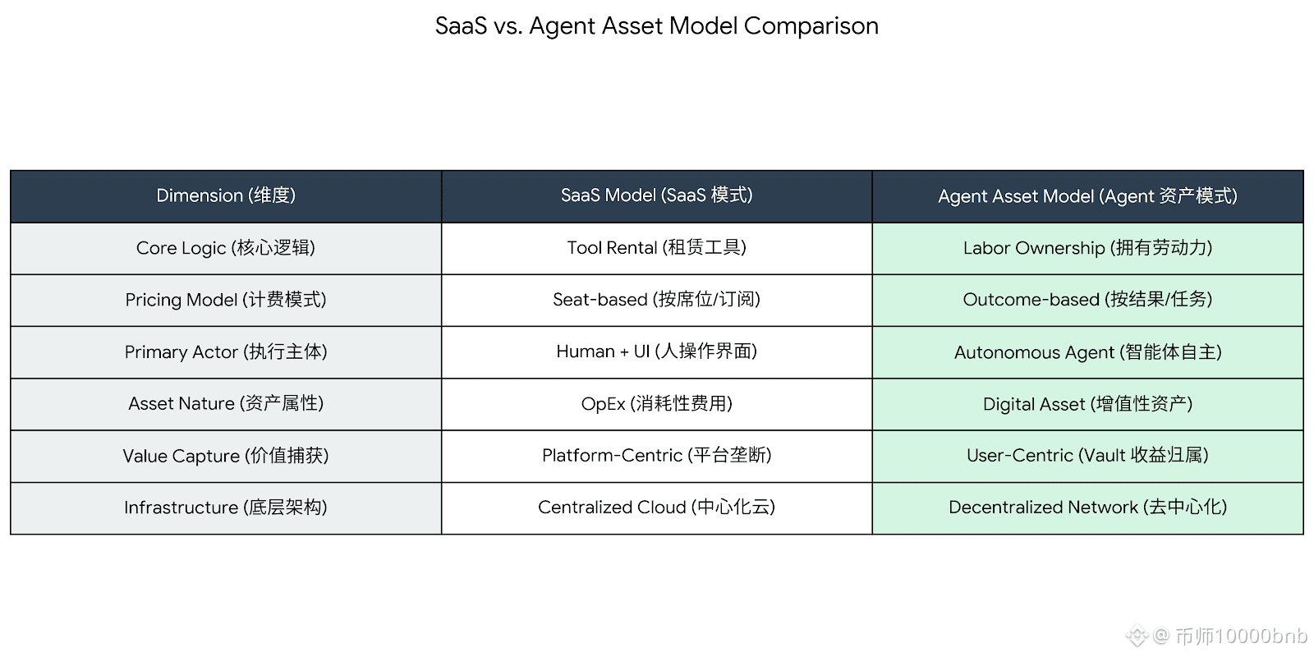Click the Autonomous Agent cell
The image size is (1314, 657).
tap(1087, 352)
